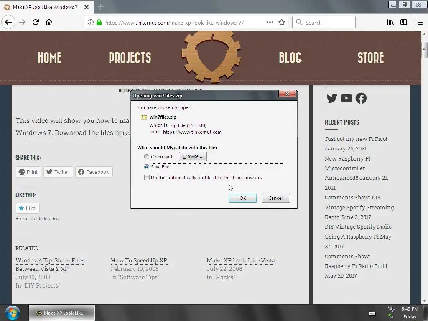Cancel the file download dialog
Viewport: 428px width, 321px height.
point(276,198)
